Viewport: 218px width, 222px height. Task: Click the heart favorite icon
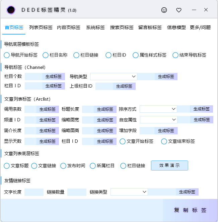[x=179, y=10]
